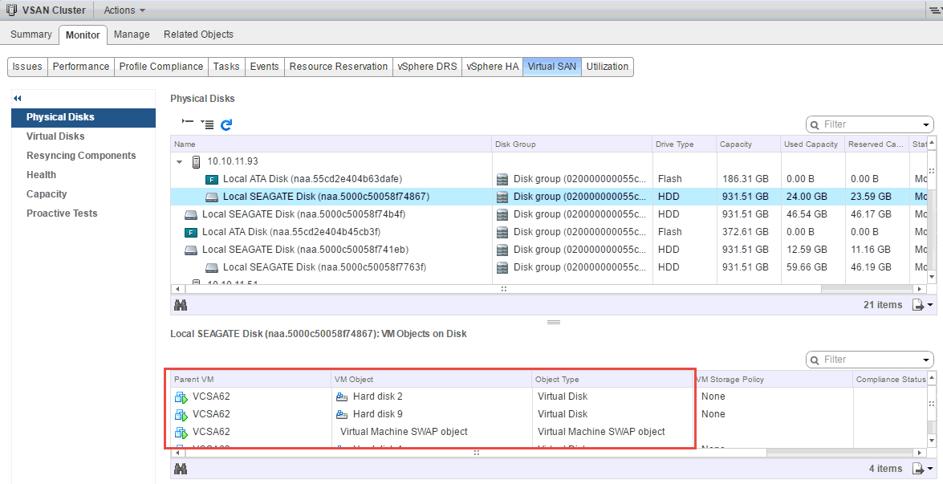
Task: Click HDD icon for disk naa.5000c50058f74867
Action: 211,197
